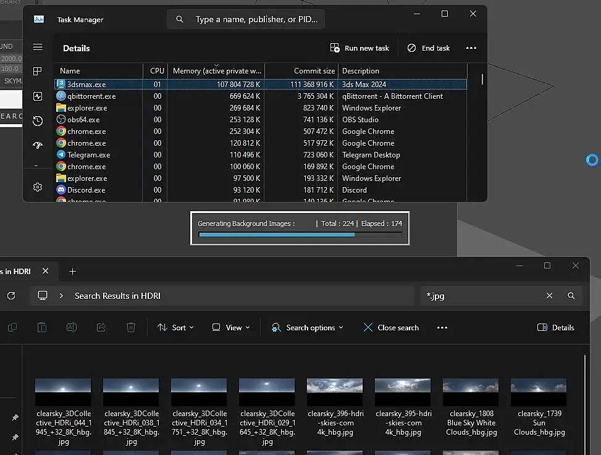Open Task Manager hamburger navigation menu
The width and height of the screenshot is (601, 455).
[x=38, y=47]
